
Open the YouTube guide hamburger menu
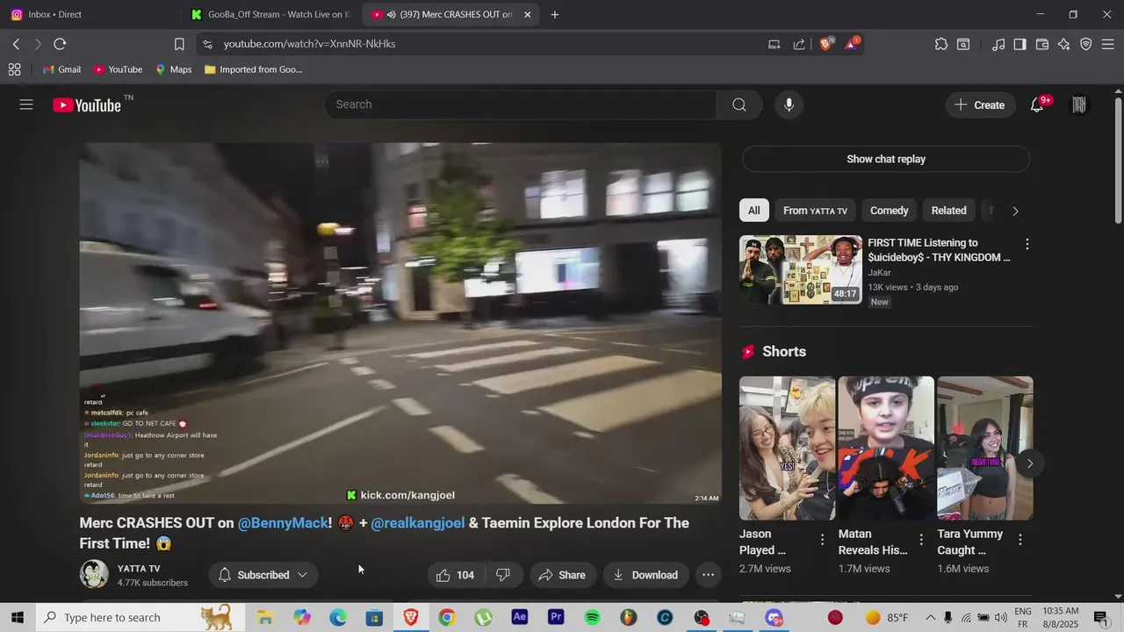[26, 104]
